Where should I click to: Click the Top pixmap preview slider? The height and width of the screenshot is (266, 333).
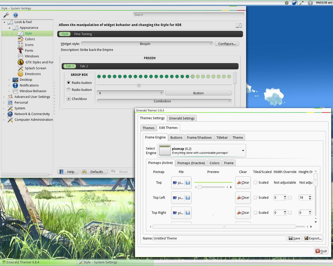click(x=211, y=187)
